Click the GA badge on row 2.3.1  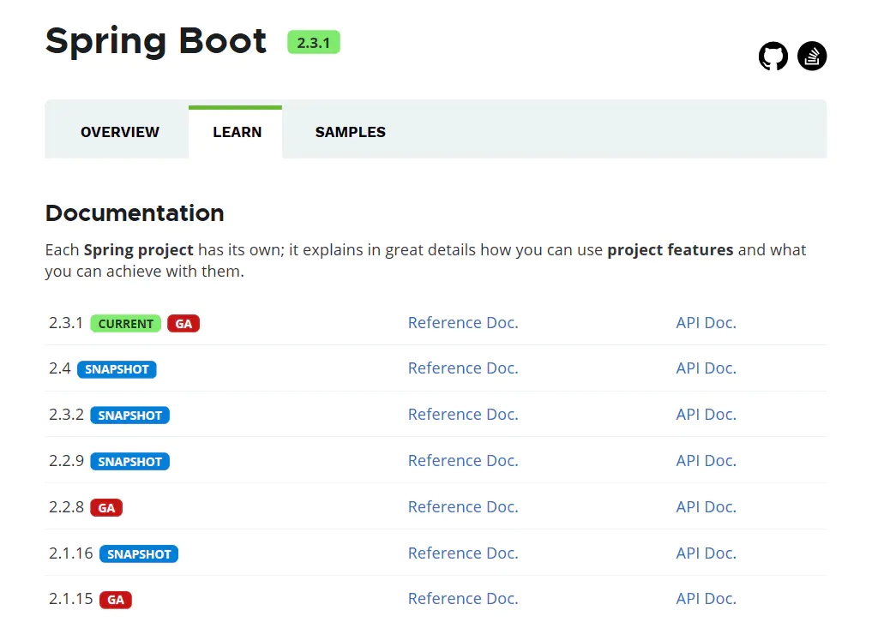coord(183,323)
